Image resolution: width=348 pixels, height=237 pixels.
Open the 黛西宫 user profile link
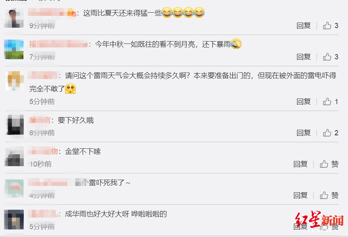(40, 120)
